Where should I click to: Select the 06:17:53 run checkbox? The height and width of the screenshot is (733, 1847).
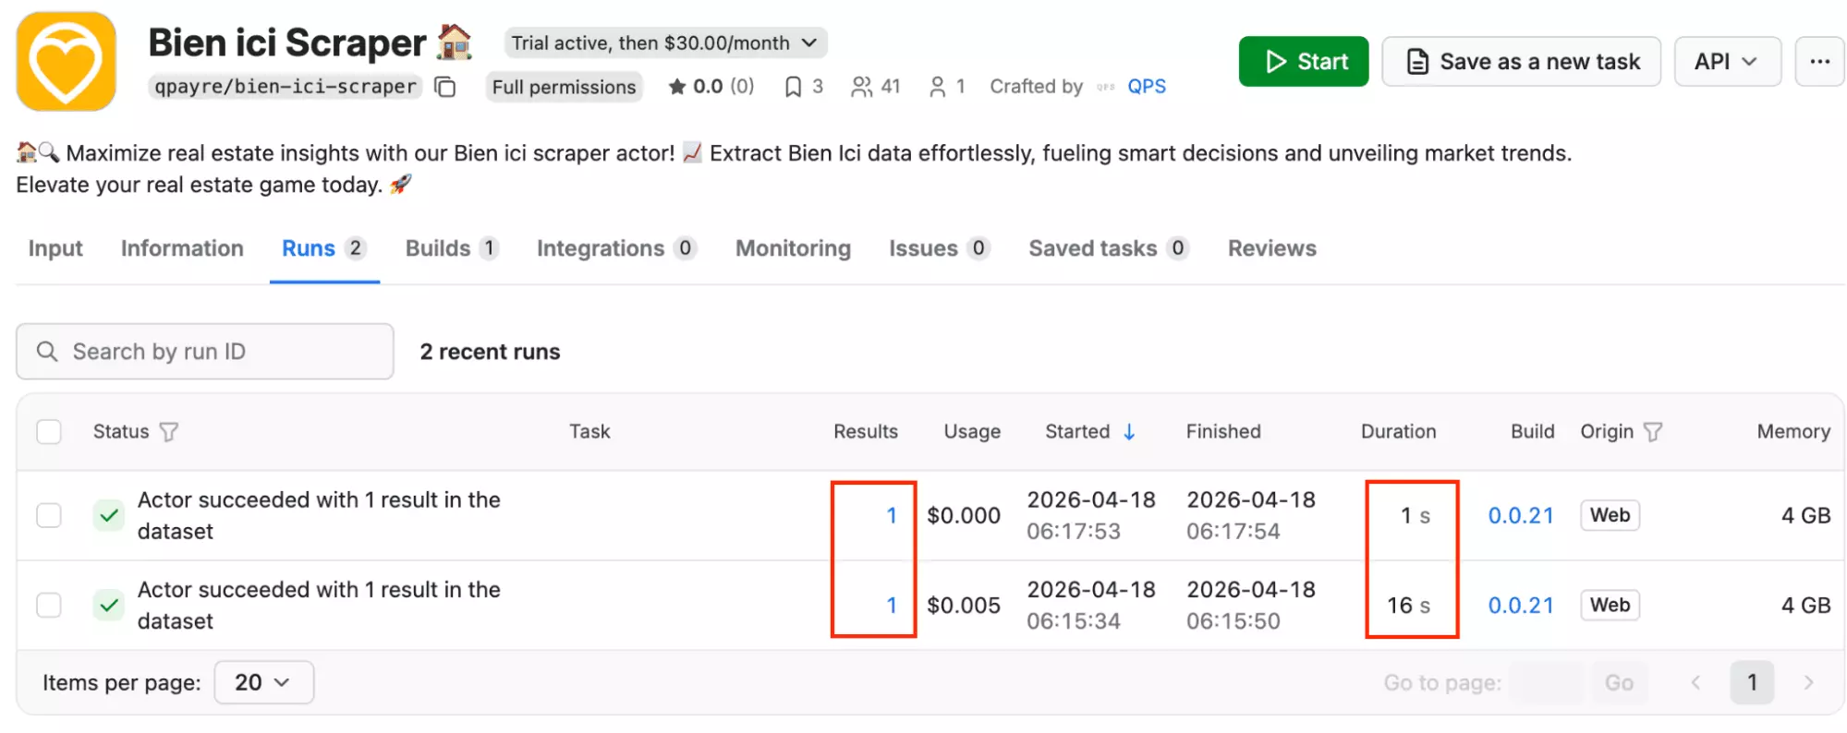click(x=49, y=515)
